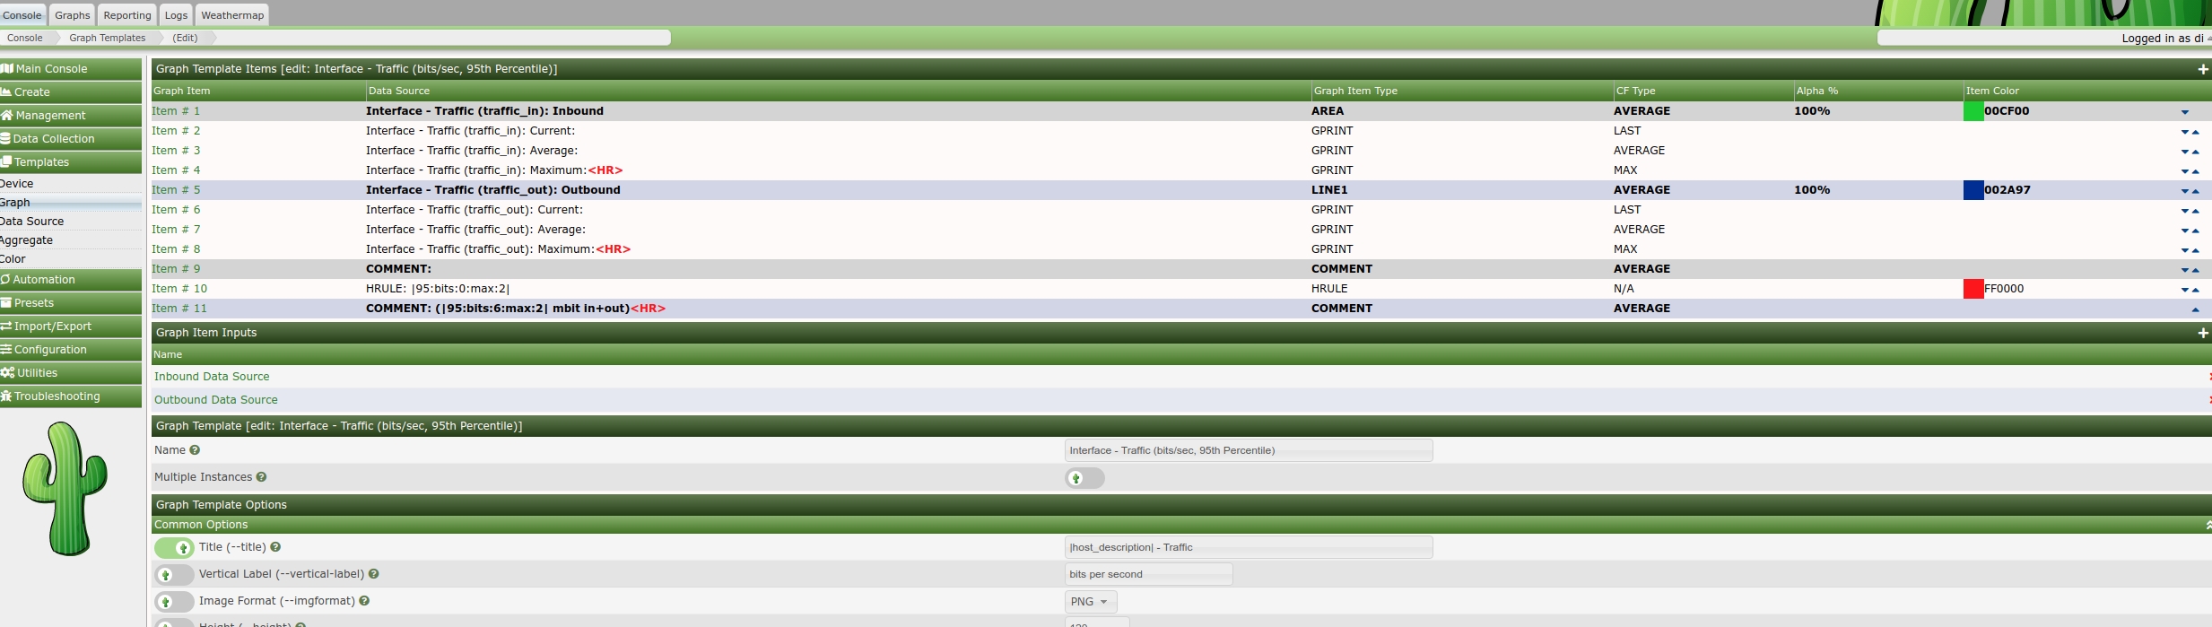Collapse the Templates menu section
This screenshot has height=627, width=2212.
pyautogui.click(x=71, y=162)
